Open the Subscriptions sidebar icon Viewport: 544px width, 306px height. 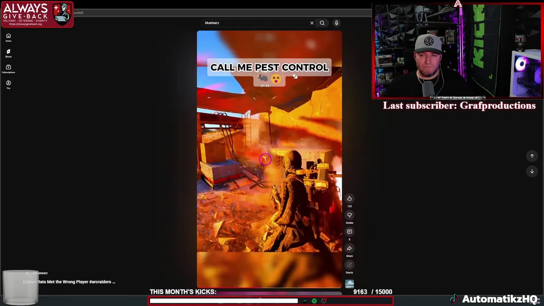tap(8, 69)
